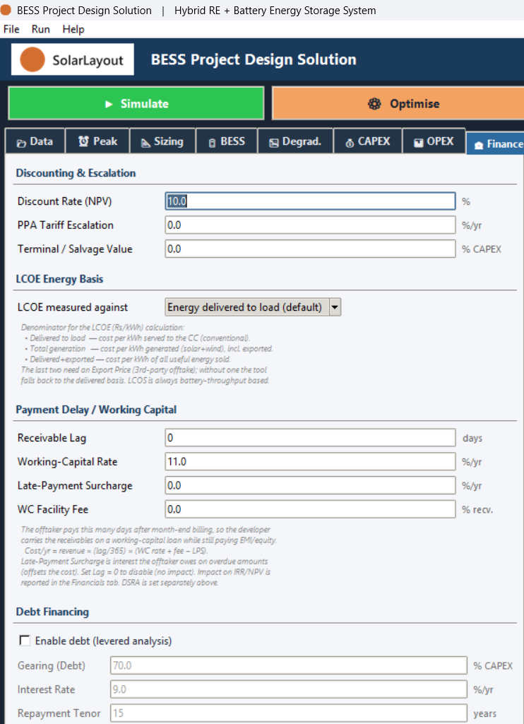The height and width of the screenshot is (724, 524).
Task: Open the LCOE measured against dropdown
Action: click(x=253, y=307)
